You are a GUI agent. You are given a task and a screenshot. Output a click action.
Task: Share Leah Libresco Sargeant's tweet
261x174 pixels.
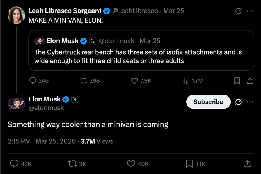point(250,81)
